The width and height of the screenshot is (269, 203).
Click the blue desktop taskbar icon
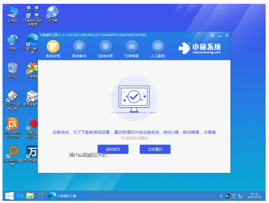click(x=20, y=196)
